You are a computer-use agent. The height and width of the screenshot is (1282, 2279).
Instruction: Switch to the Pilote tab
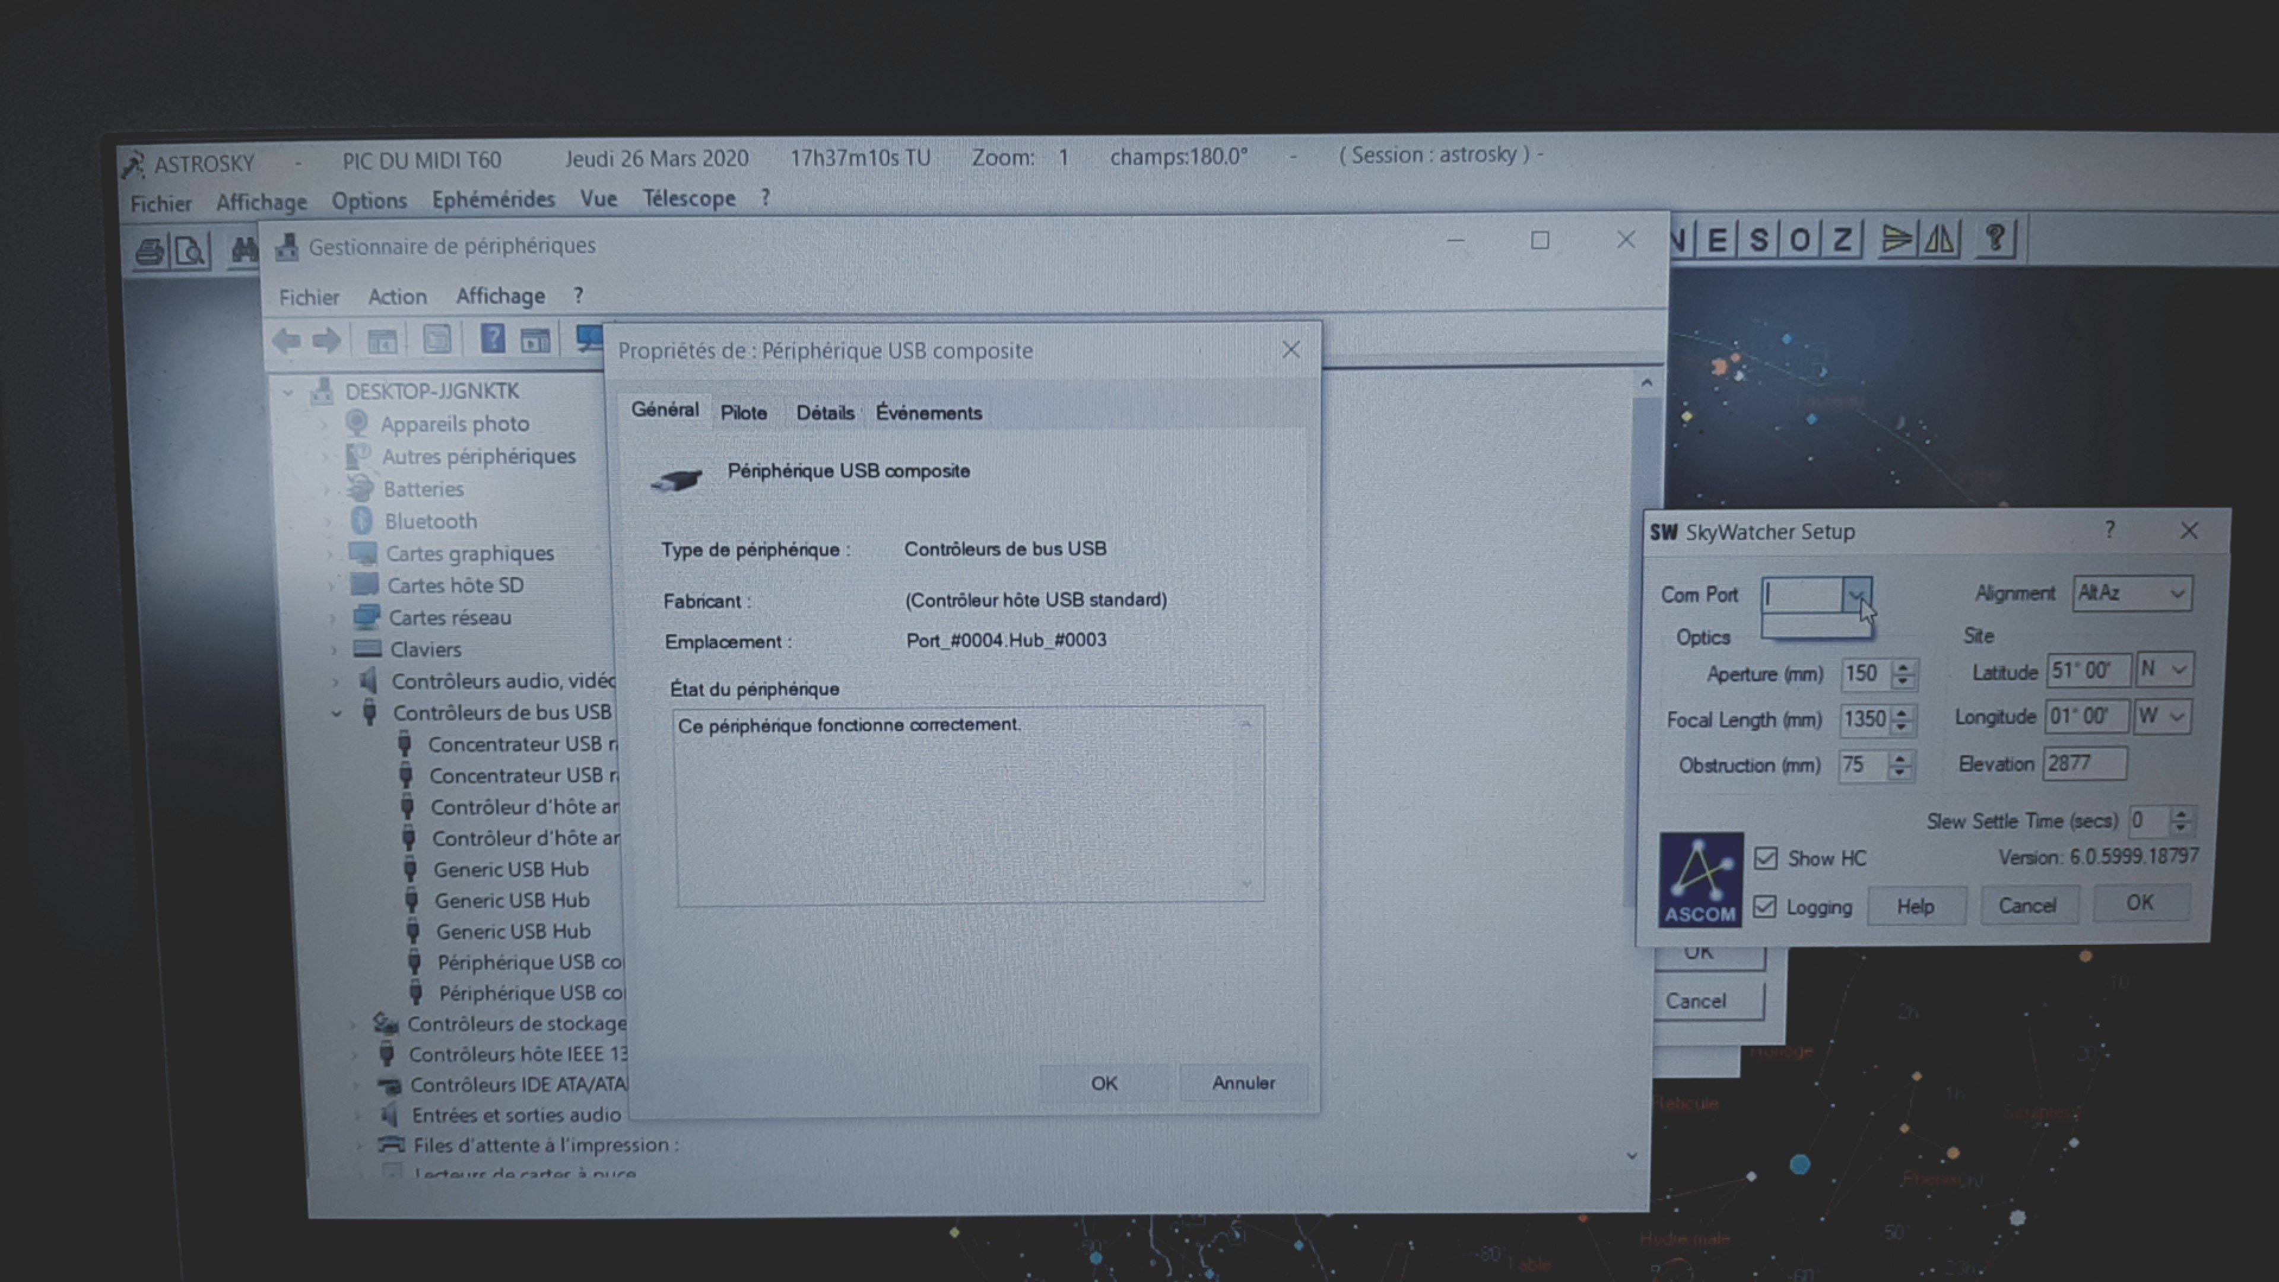[743, 412]
